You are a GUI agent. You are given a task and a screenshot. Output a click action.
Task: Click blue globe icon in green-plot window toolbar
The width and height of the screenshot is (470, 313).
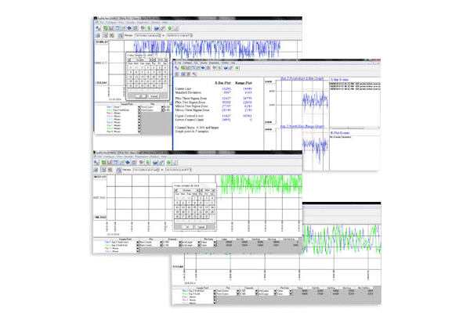tap(128, 163)
